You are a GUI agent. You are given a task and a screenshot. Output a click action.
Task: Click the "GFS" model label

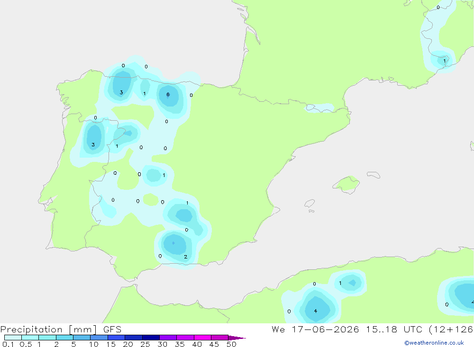[x=112, y=329]
